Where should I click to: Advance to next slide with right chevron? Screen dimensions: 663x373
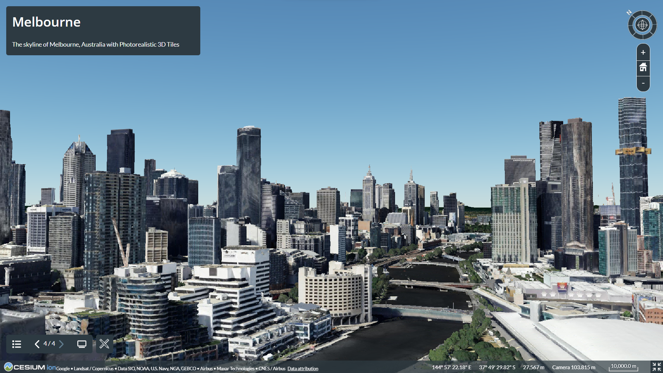[x=61, y=344]
